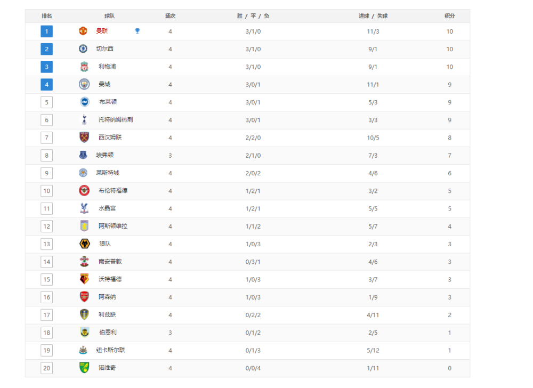This screenshot has width=533, height=388.
Task: Select the 进球 / 失球 column header
Action: [x=373, y=16]
